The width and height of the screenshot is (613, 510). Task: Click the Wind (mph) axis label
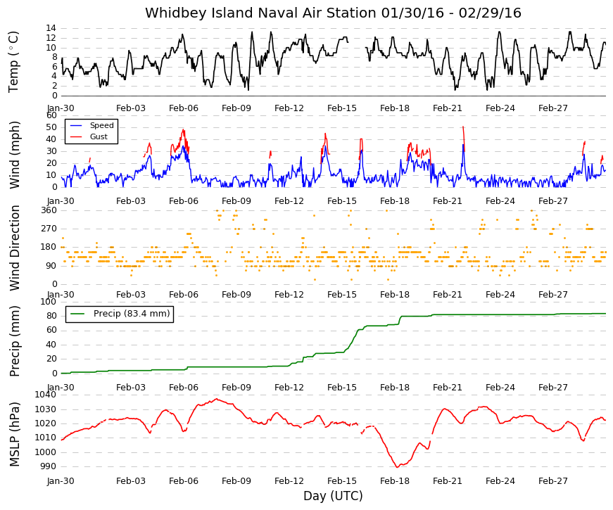pyautogui.click(x=13, y=155)
